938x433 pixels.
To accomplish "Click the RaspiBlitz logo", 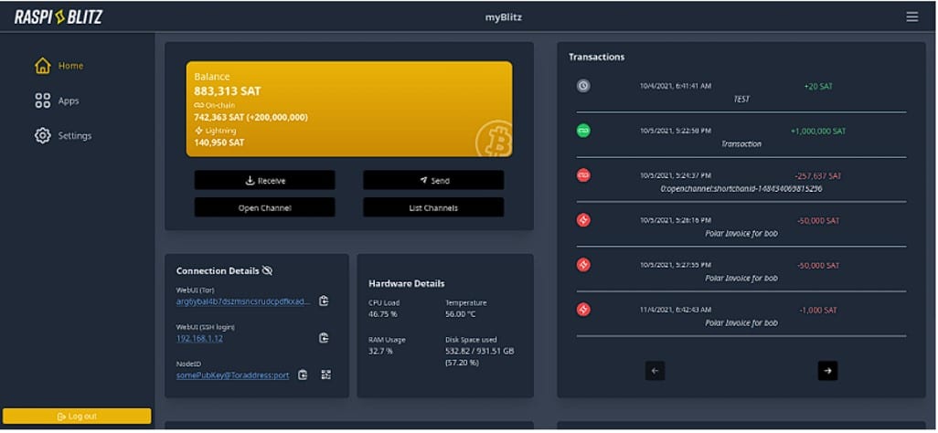I will [x=58, y=16].
